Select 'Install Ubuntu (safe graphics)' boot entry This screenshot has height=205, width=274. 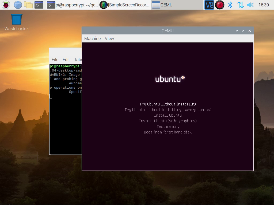[x=168, y=121]
